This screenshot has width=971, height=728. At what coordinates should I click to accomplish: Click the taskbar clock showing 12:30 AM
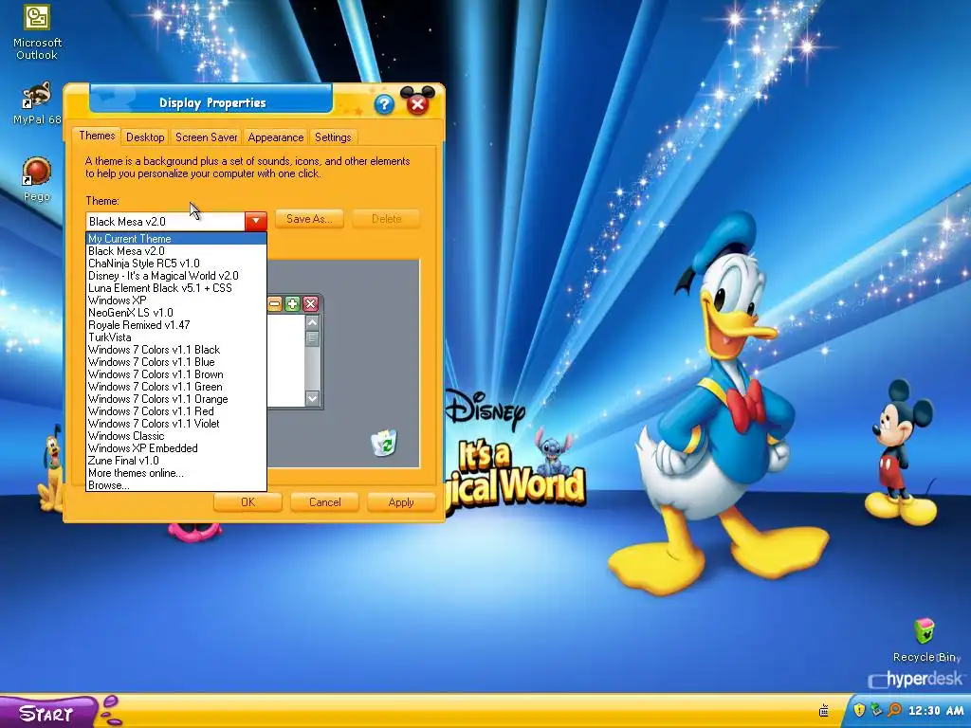936,711
